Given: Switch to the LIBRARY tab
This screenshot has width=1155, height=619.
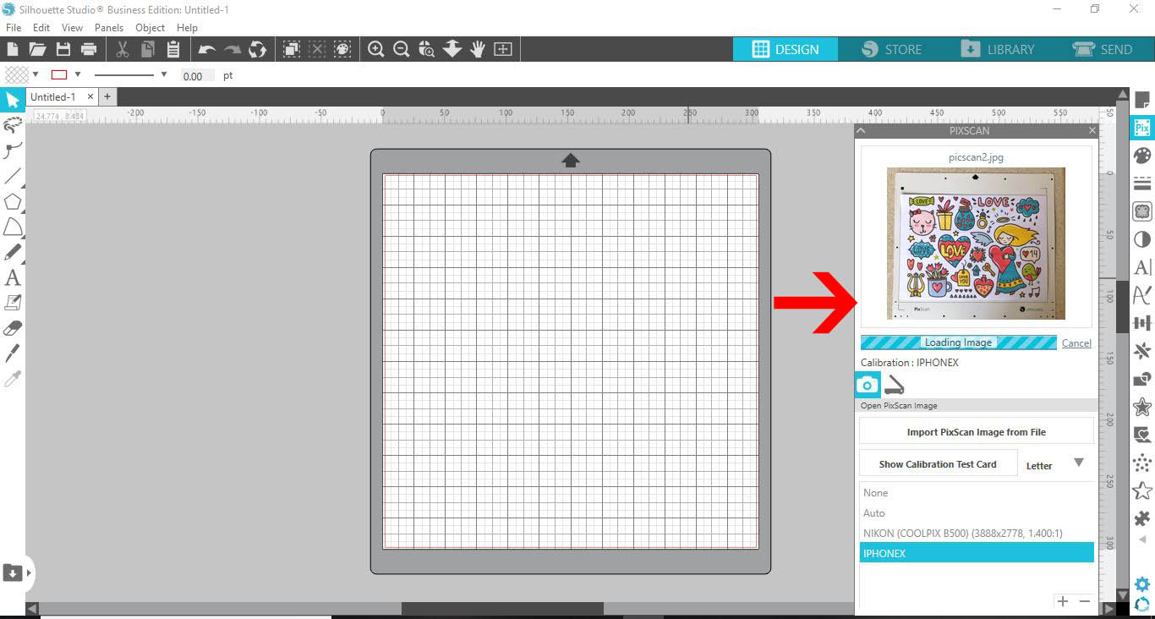Looking at the screenshot, I should pos(1000,49).
